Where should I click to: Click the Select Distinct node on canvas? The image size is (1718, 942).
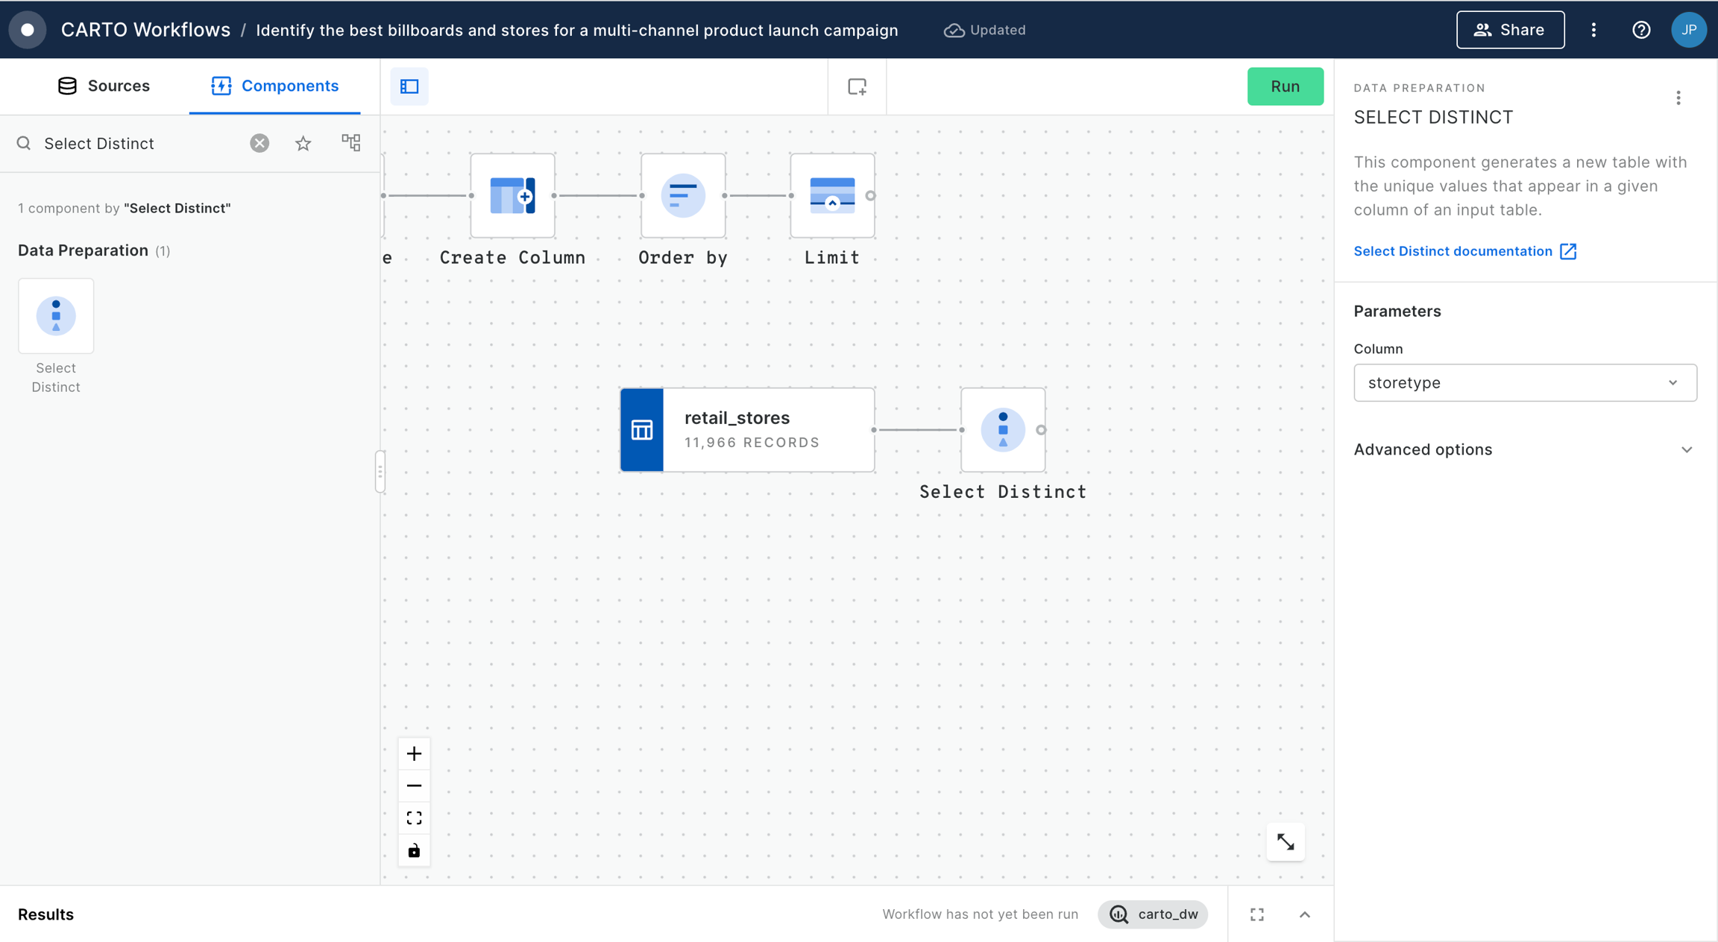1002,430
